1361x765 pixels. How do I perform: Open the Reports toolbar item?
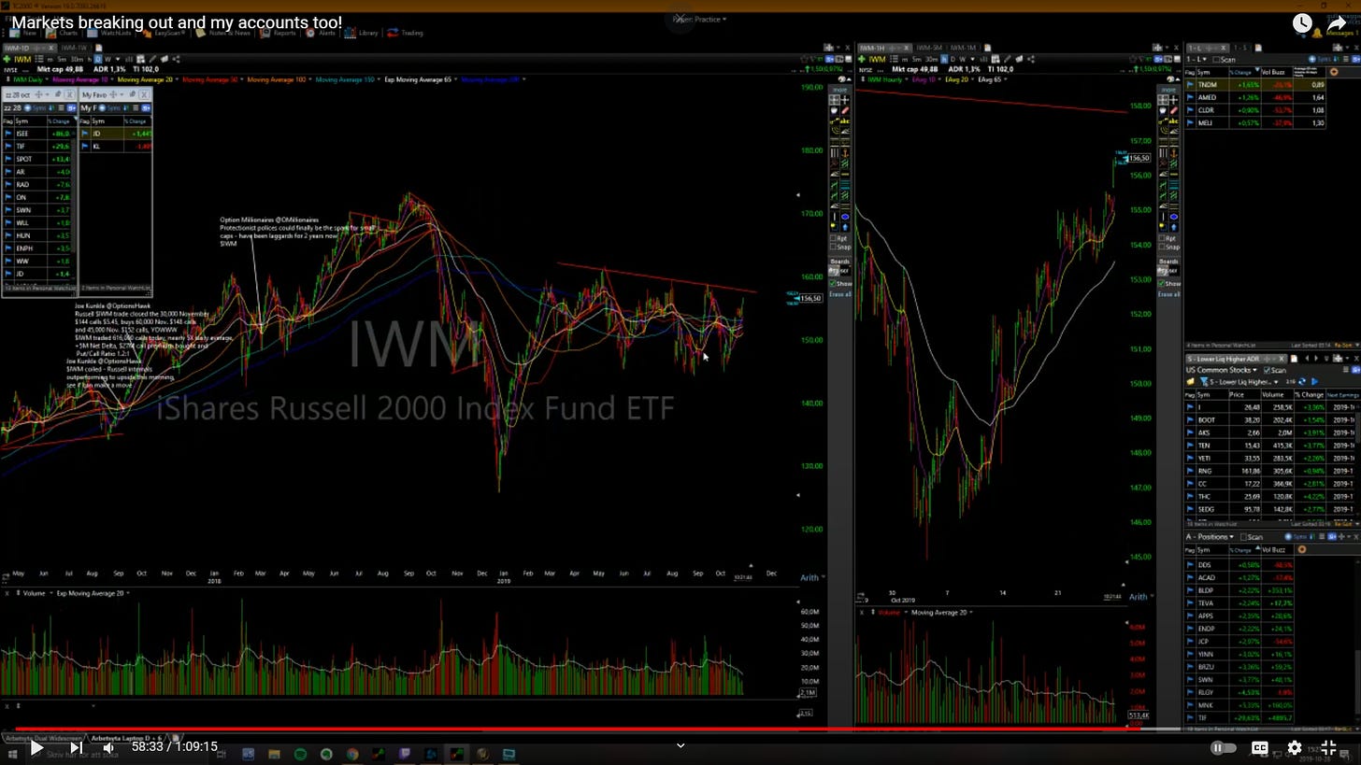point(278,33)
